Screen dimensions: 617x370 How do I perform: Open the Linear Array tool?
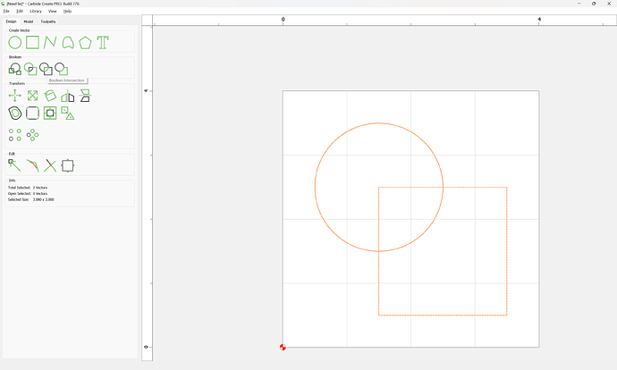[x=15, y=135]
